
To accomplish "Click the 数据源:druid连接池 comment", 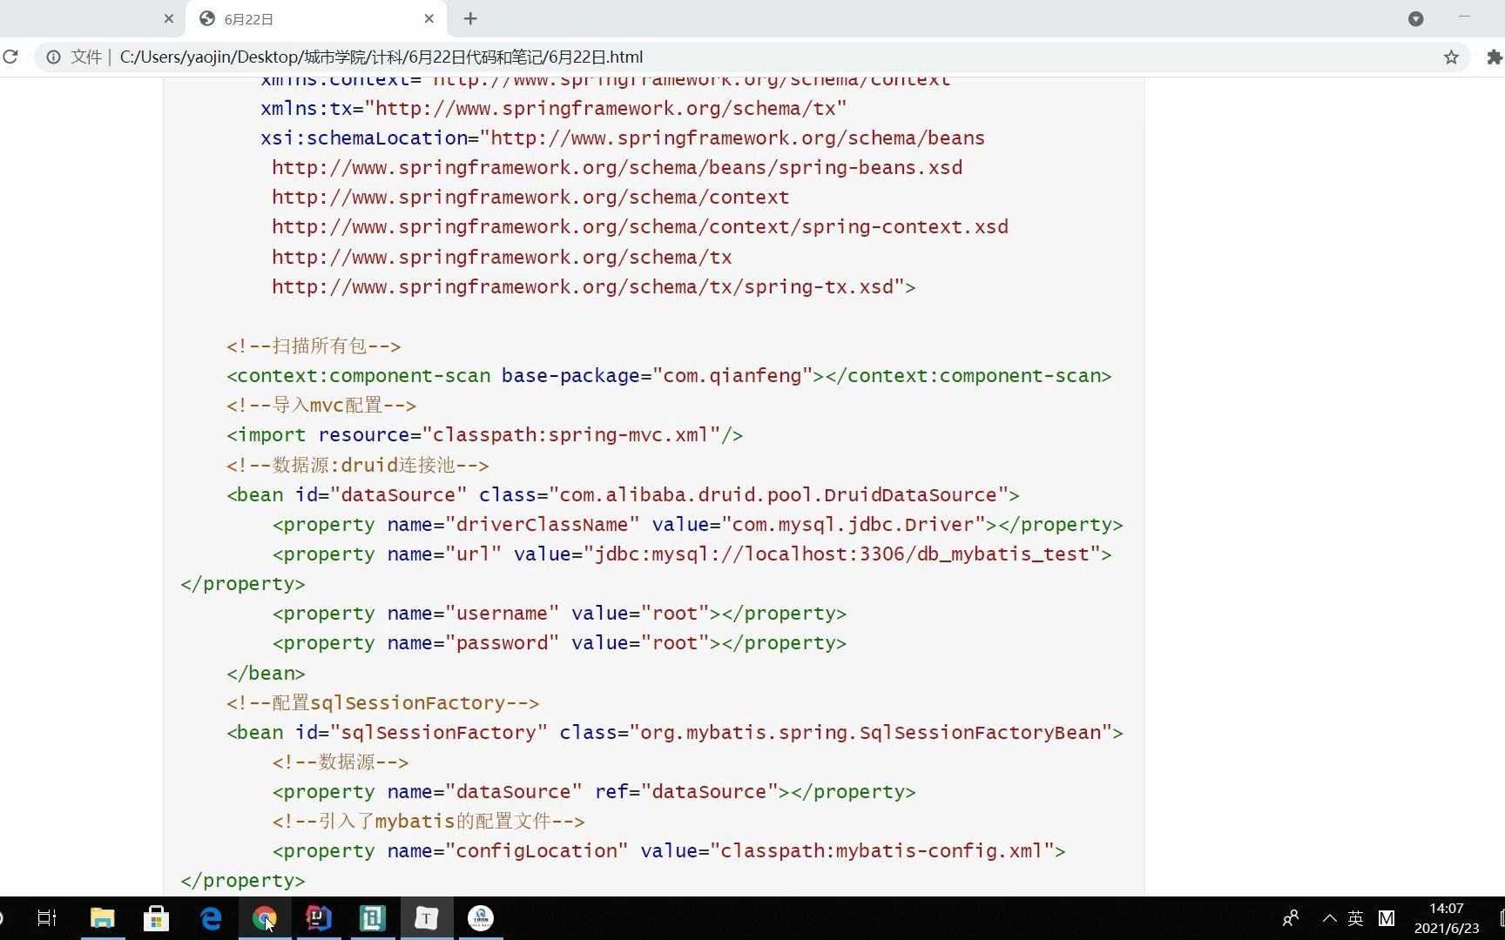I will 358,466.
